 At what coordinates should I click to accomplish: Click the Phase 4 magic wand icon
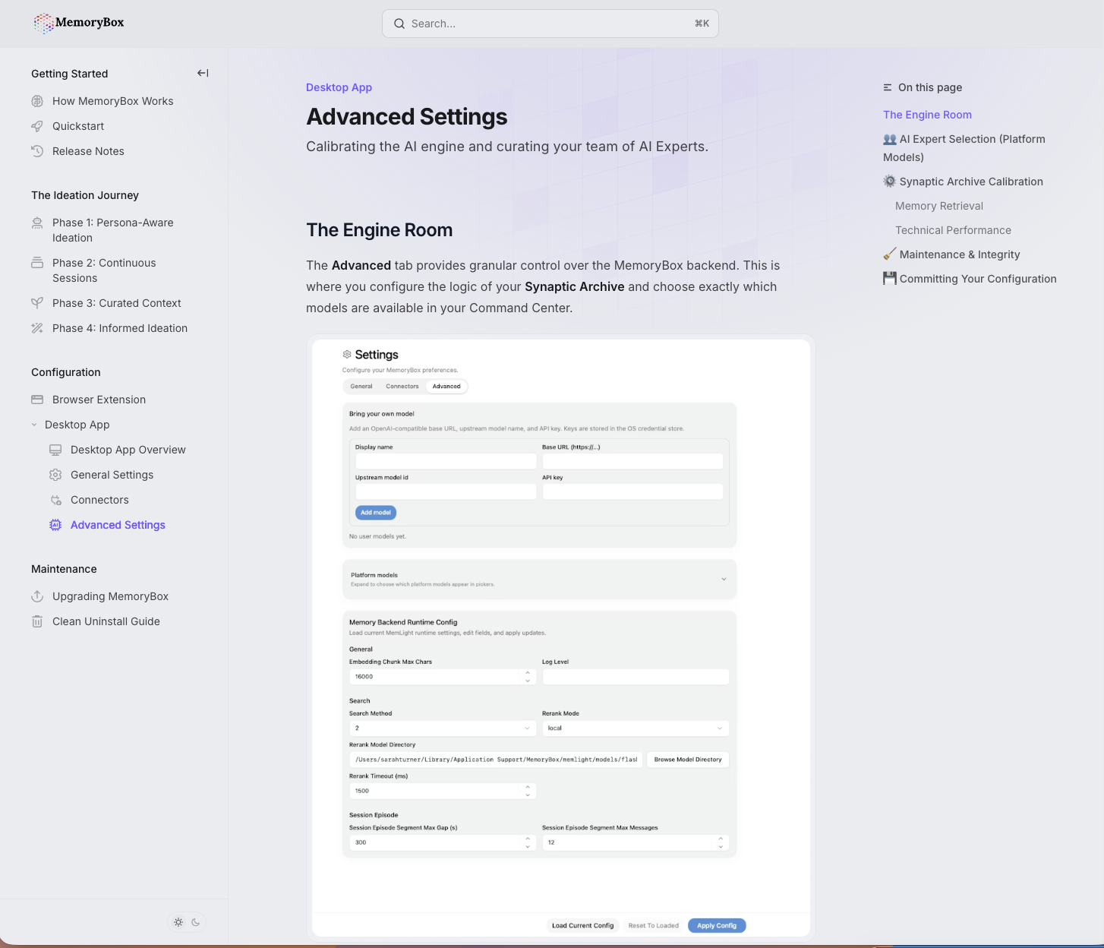[37, 328]
